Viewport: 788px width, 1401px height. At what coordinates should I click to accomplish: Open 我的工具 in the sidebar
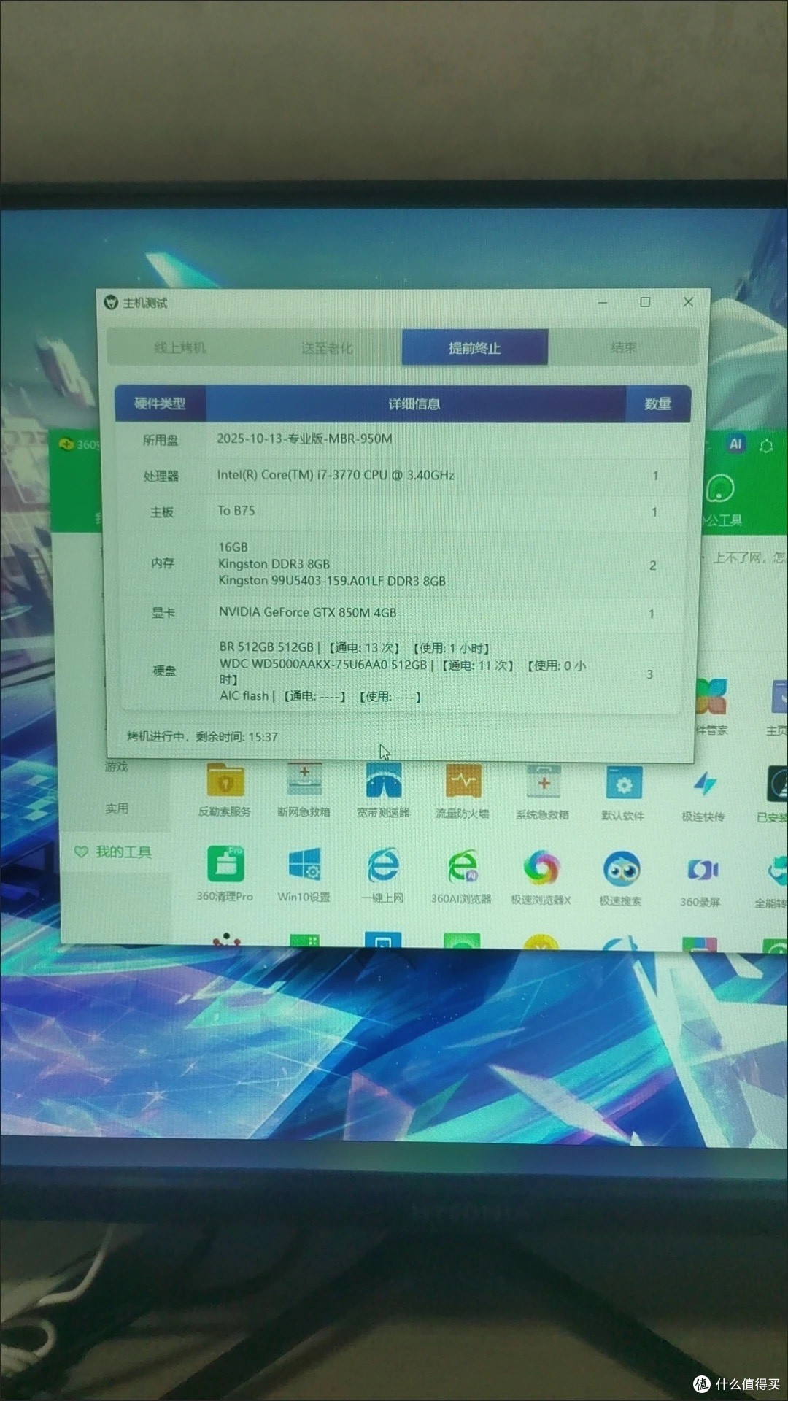tap(115, 852)
